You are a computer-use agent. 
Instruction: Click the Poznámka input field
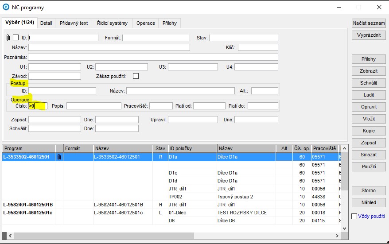[x=153, y=57]
